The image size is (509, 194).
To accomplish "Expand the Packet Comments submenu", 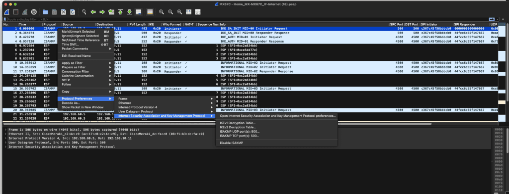I will coord(85,48).
